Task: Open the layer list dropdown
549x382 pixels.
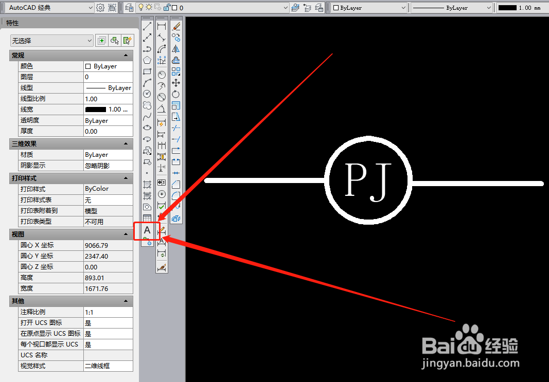Action: tap(213, 7)
